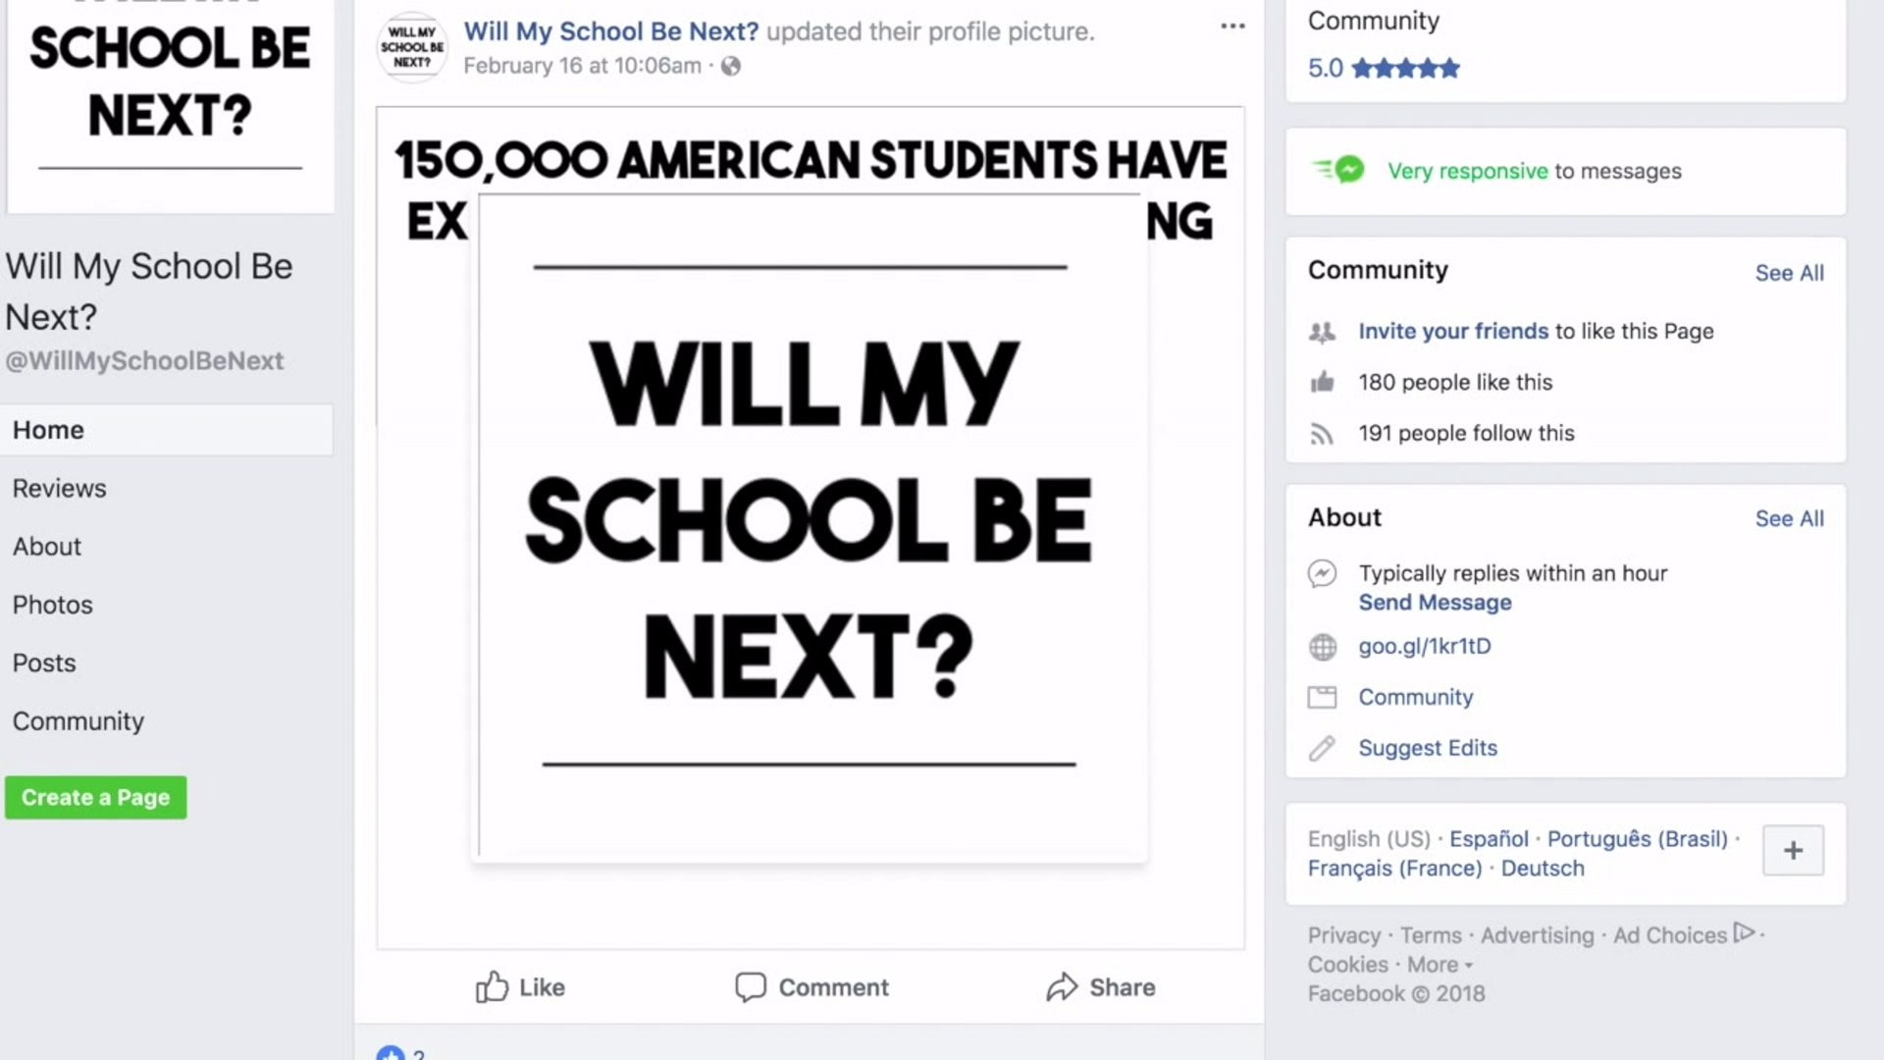
Task: Open the Reviews tab in sidebar
Action: click(59, 488)
